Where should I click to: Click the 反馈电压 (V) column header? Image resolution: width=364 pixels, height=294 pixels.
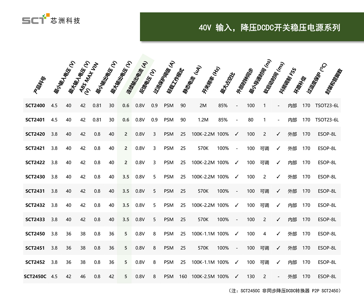[x=147, y=81]
